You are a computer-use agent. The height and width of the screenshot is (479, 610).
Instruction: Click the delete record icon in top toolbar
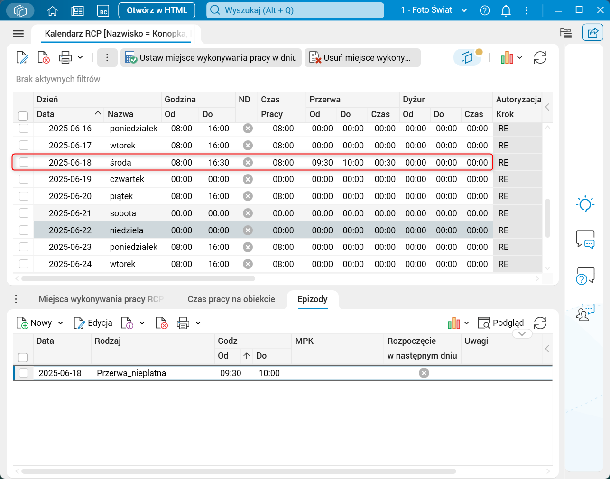click(x=44, y=58)
